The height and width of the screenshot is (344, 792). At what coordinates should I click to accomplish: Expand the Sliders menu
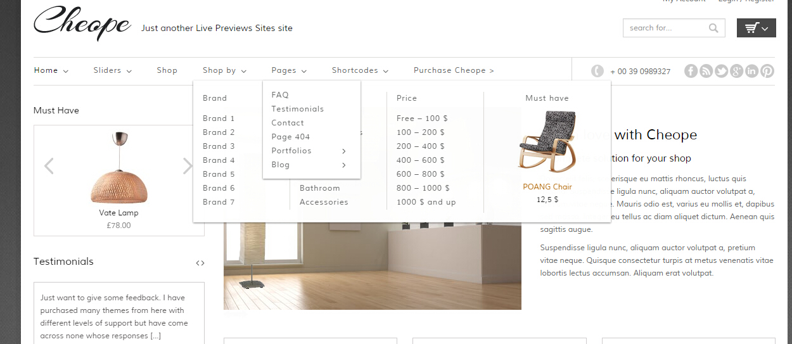tap(112, 70)
